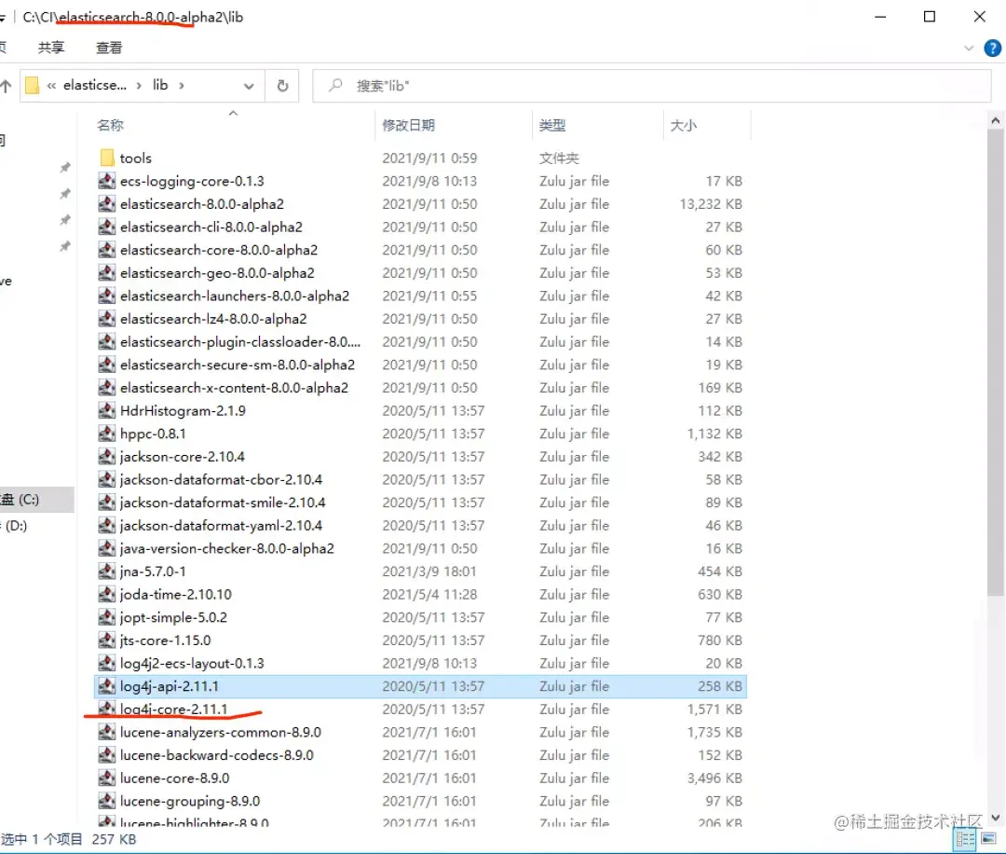This screenshot has height=854, width=1006.
Task: Open the tools folder icon
Action: [107, 158]
